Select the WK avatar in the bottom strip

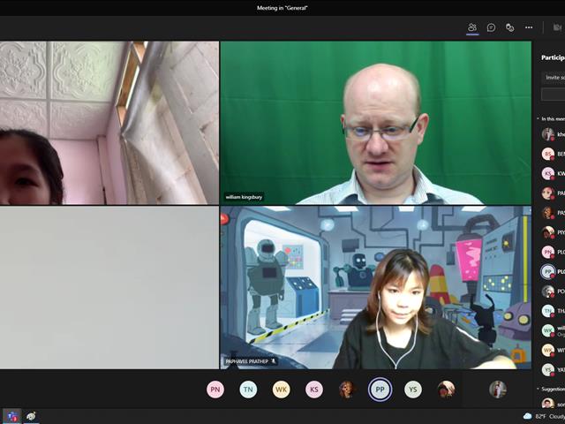pyautogui.click(x=282, y=390)
